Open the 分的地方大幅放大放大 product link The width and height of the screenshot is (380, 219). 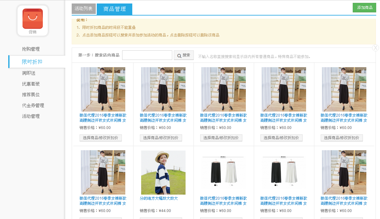coord(159,198)
